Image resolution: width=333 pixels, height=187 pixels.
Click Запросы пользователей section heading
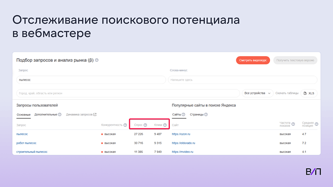click(37, 105)
